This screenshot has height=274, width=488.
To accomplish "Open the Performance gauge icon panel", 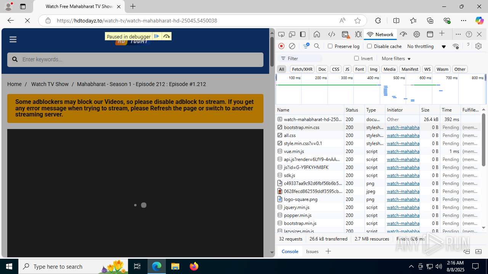I will coord(403,34).
